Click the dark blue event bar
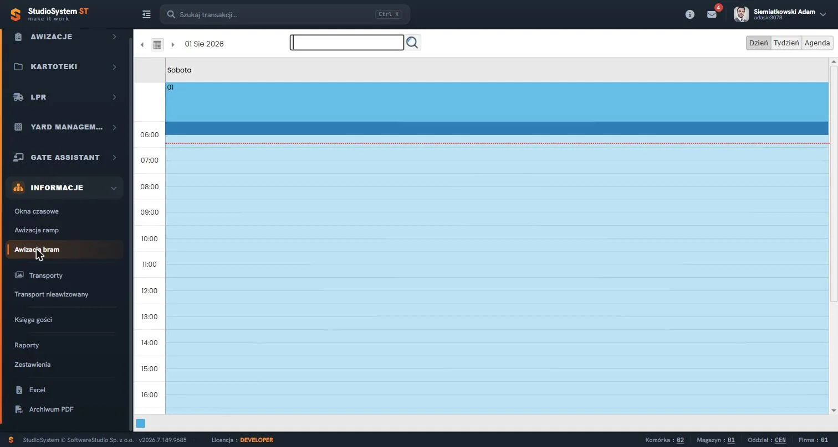 point(497,128)
